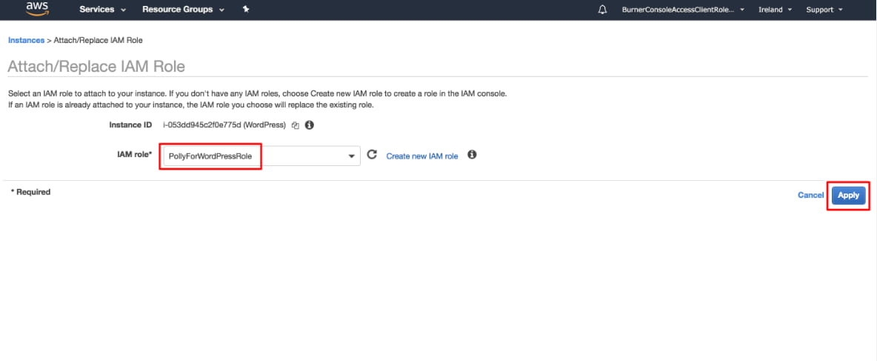Screen dimensions: 877x361
Task: Click the AWS logo home icon
Action: [x=37, y=9]
